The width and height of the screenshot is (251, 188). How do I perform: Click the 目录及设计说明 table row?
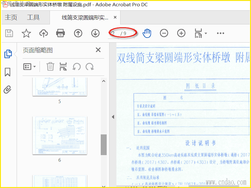[x=191, y=106]
